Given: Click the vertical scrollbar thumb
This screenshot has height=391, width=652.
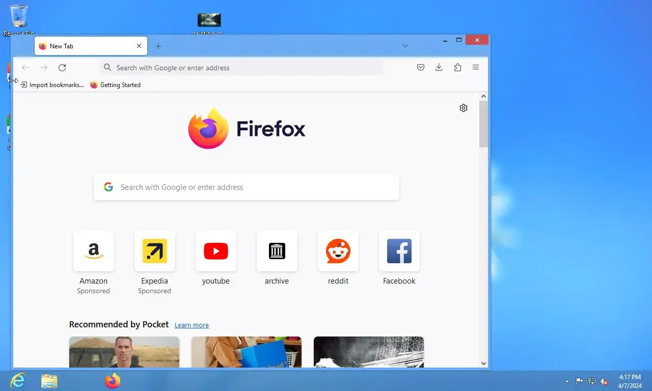Looking at the screenshot, I should coord(483,124).
